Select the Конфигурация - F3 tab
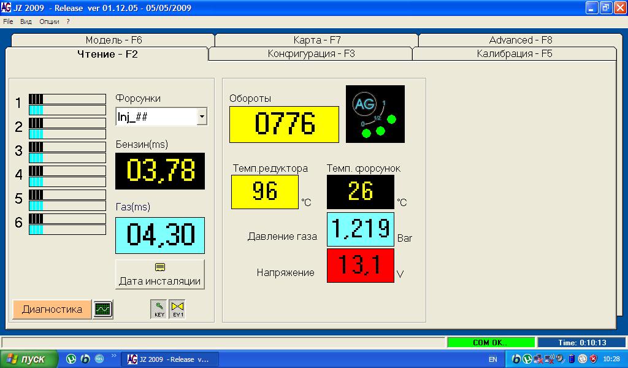628x368 pixels. 311,54
